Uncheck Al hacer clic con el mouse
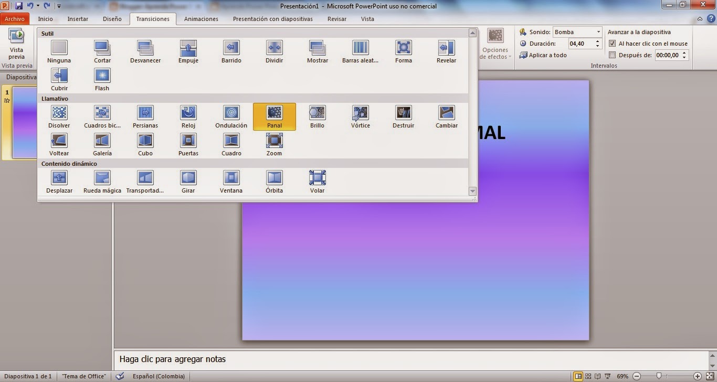The width and height of the screenshot is (717, 382). 613,43
